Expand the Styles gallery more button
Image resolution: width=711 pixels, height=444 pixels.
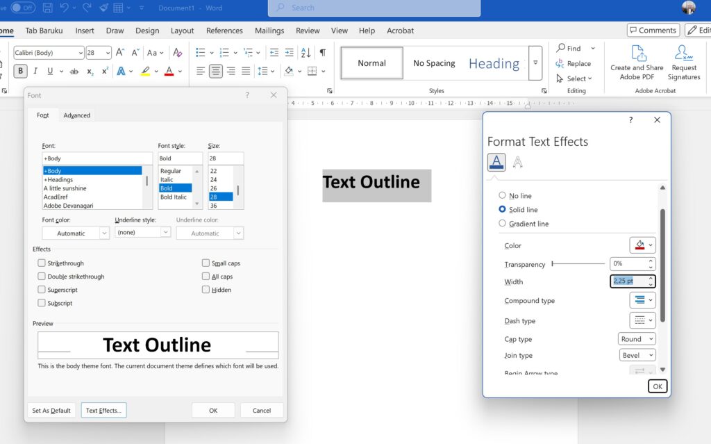535,63
